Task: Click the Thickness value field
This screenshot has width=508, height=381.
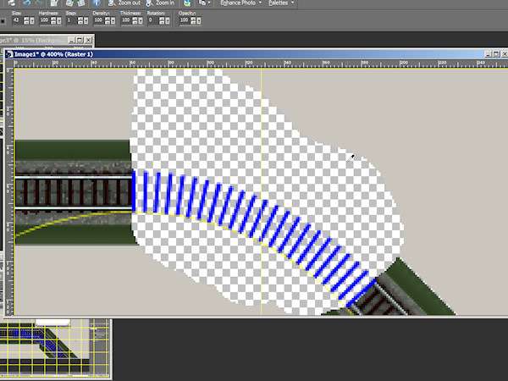Action: click(x=127, y=20)
